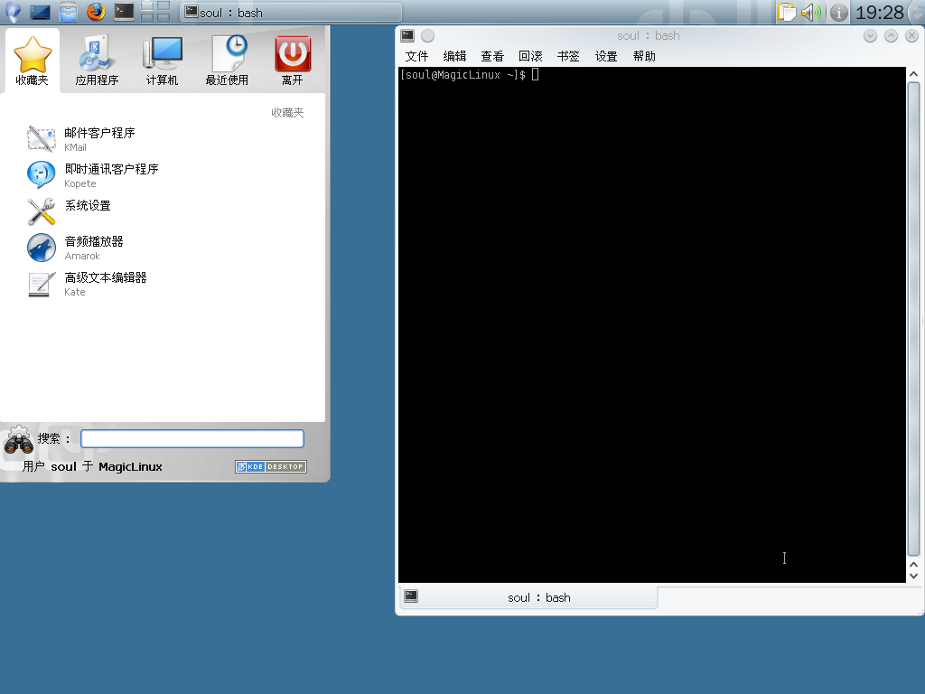Click the 19:28 clock
925x694 pixels.
[x=880, y=12]
